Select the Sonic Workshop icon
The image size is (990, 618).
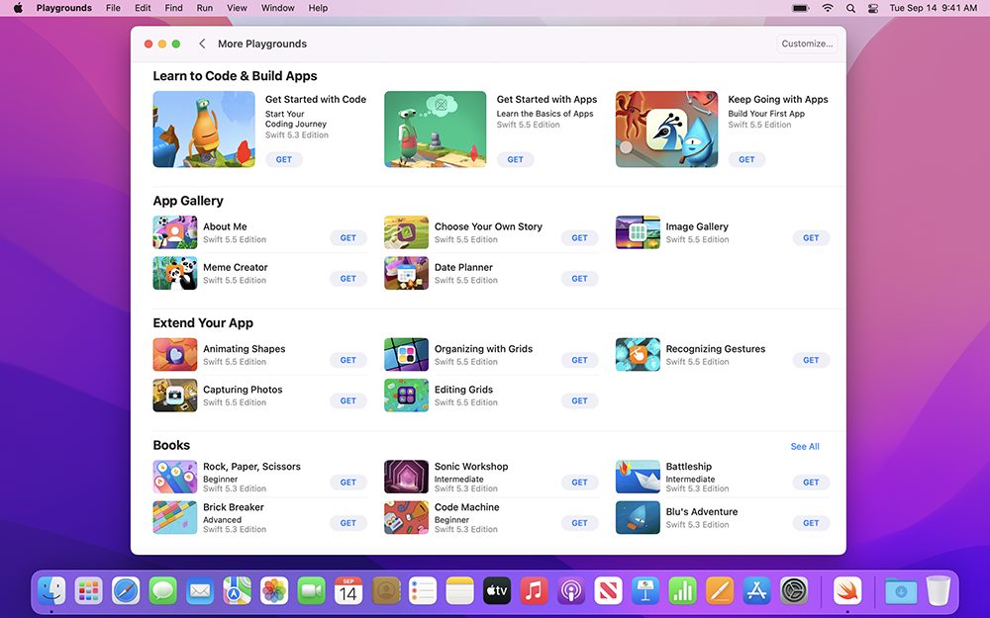[x=406, y=477]
